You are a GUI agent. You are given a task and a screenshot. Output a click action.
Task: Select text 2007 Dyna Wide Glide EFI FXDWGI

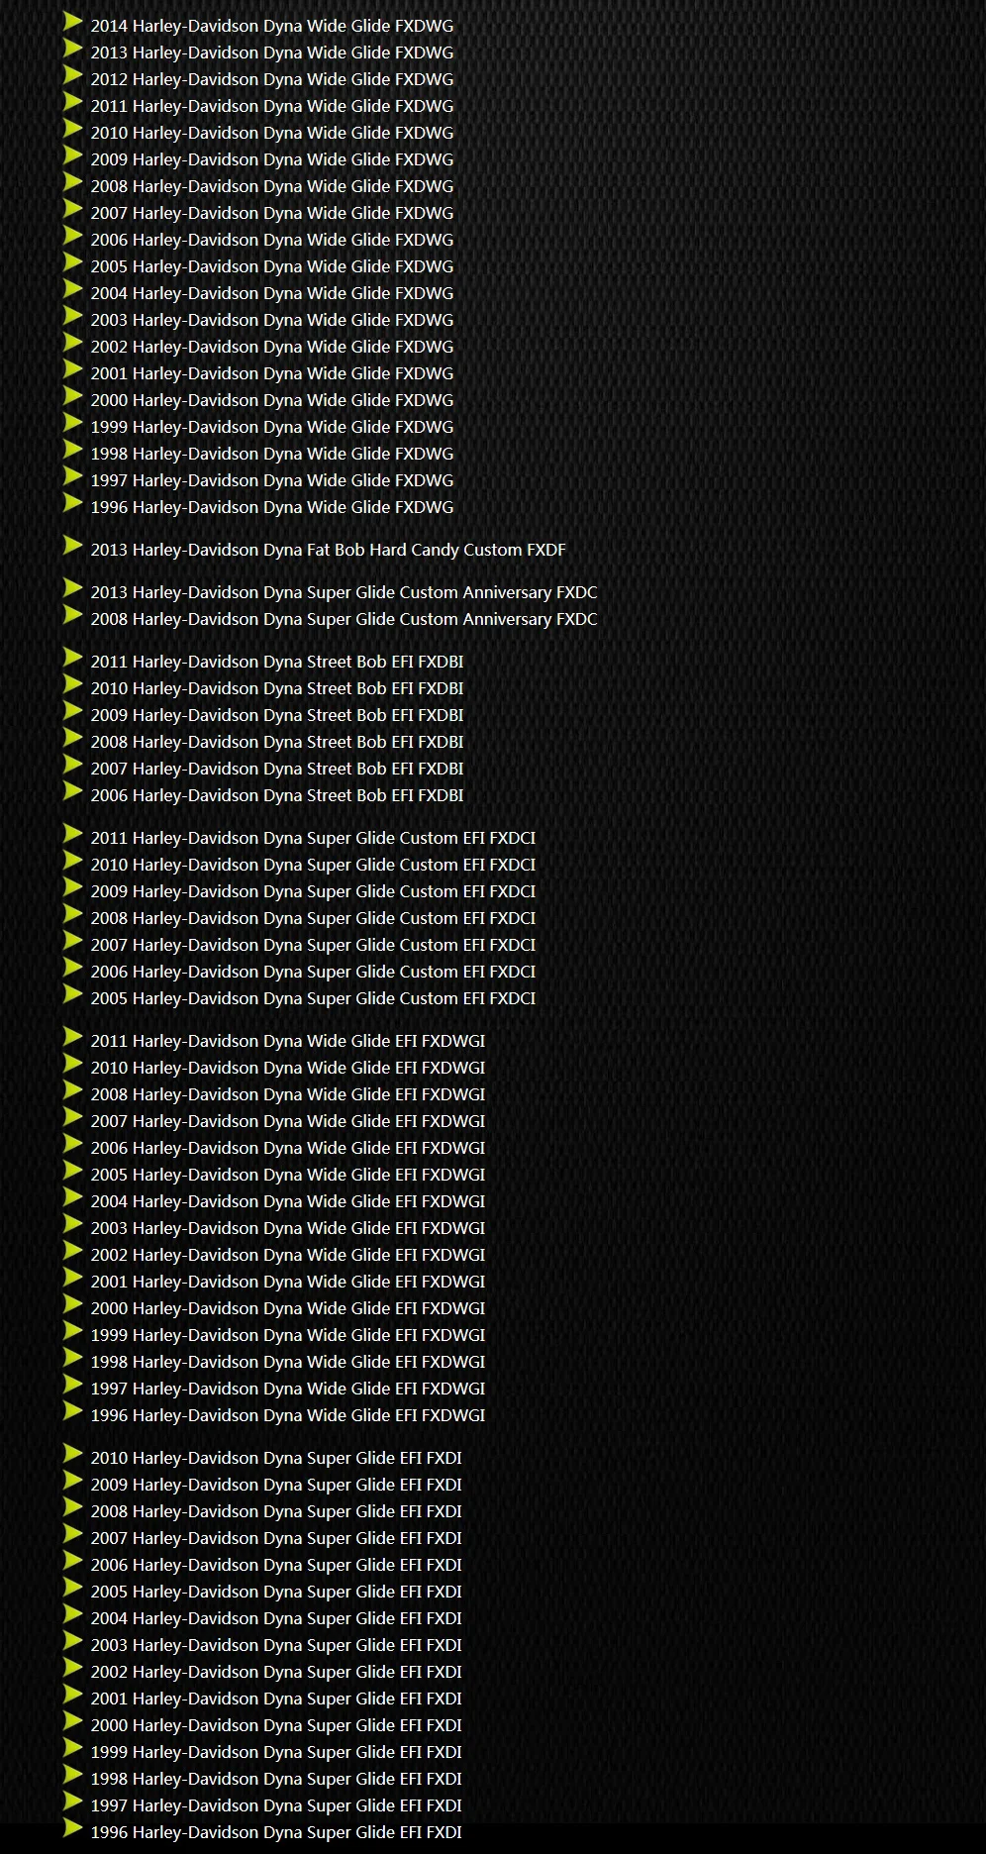click(288, 1121)
